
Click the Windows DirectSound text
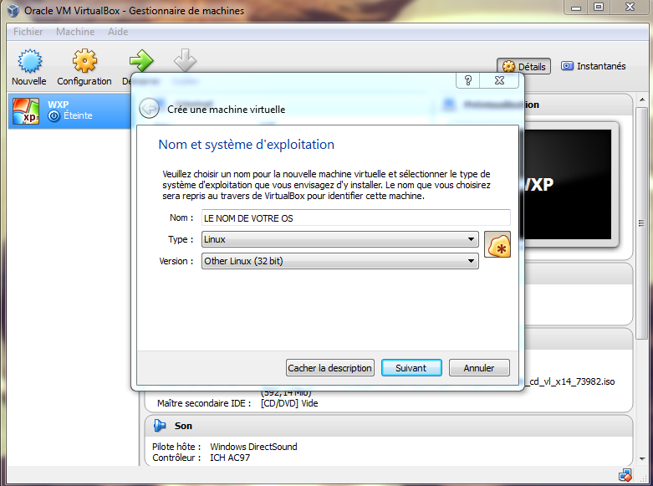[253, 447]
